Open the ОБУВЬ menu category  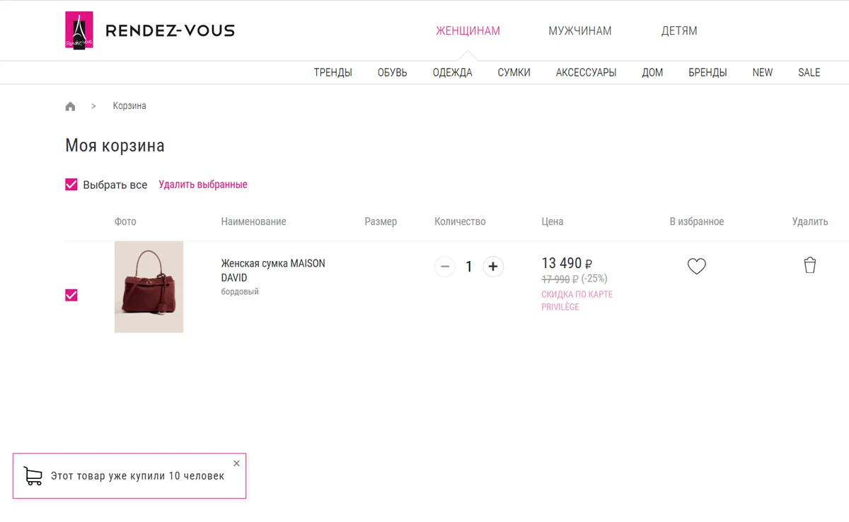click(392, 72)
